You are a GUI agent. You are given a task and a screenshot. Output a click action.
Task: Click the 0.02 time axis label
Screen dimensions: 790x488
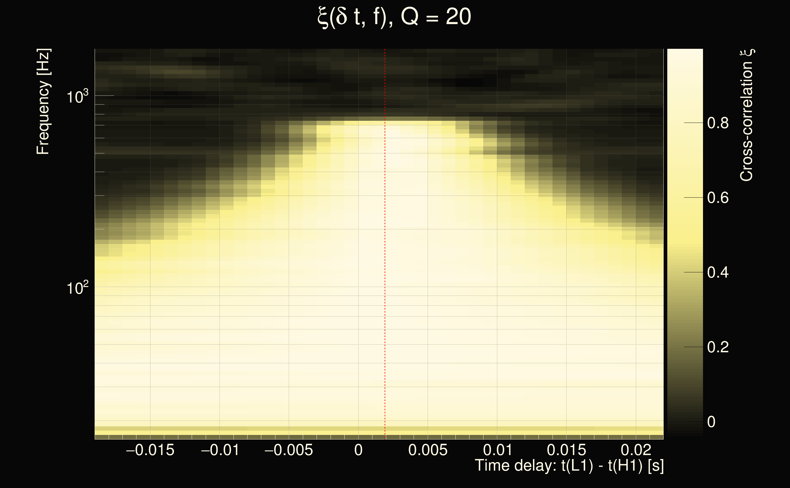pos(636,450)
